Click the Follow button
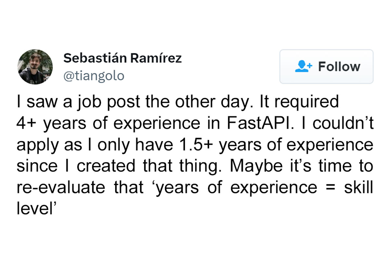Image resolution: width=390 pixels, height=260 pixels. [x=326, y=67]
